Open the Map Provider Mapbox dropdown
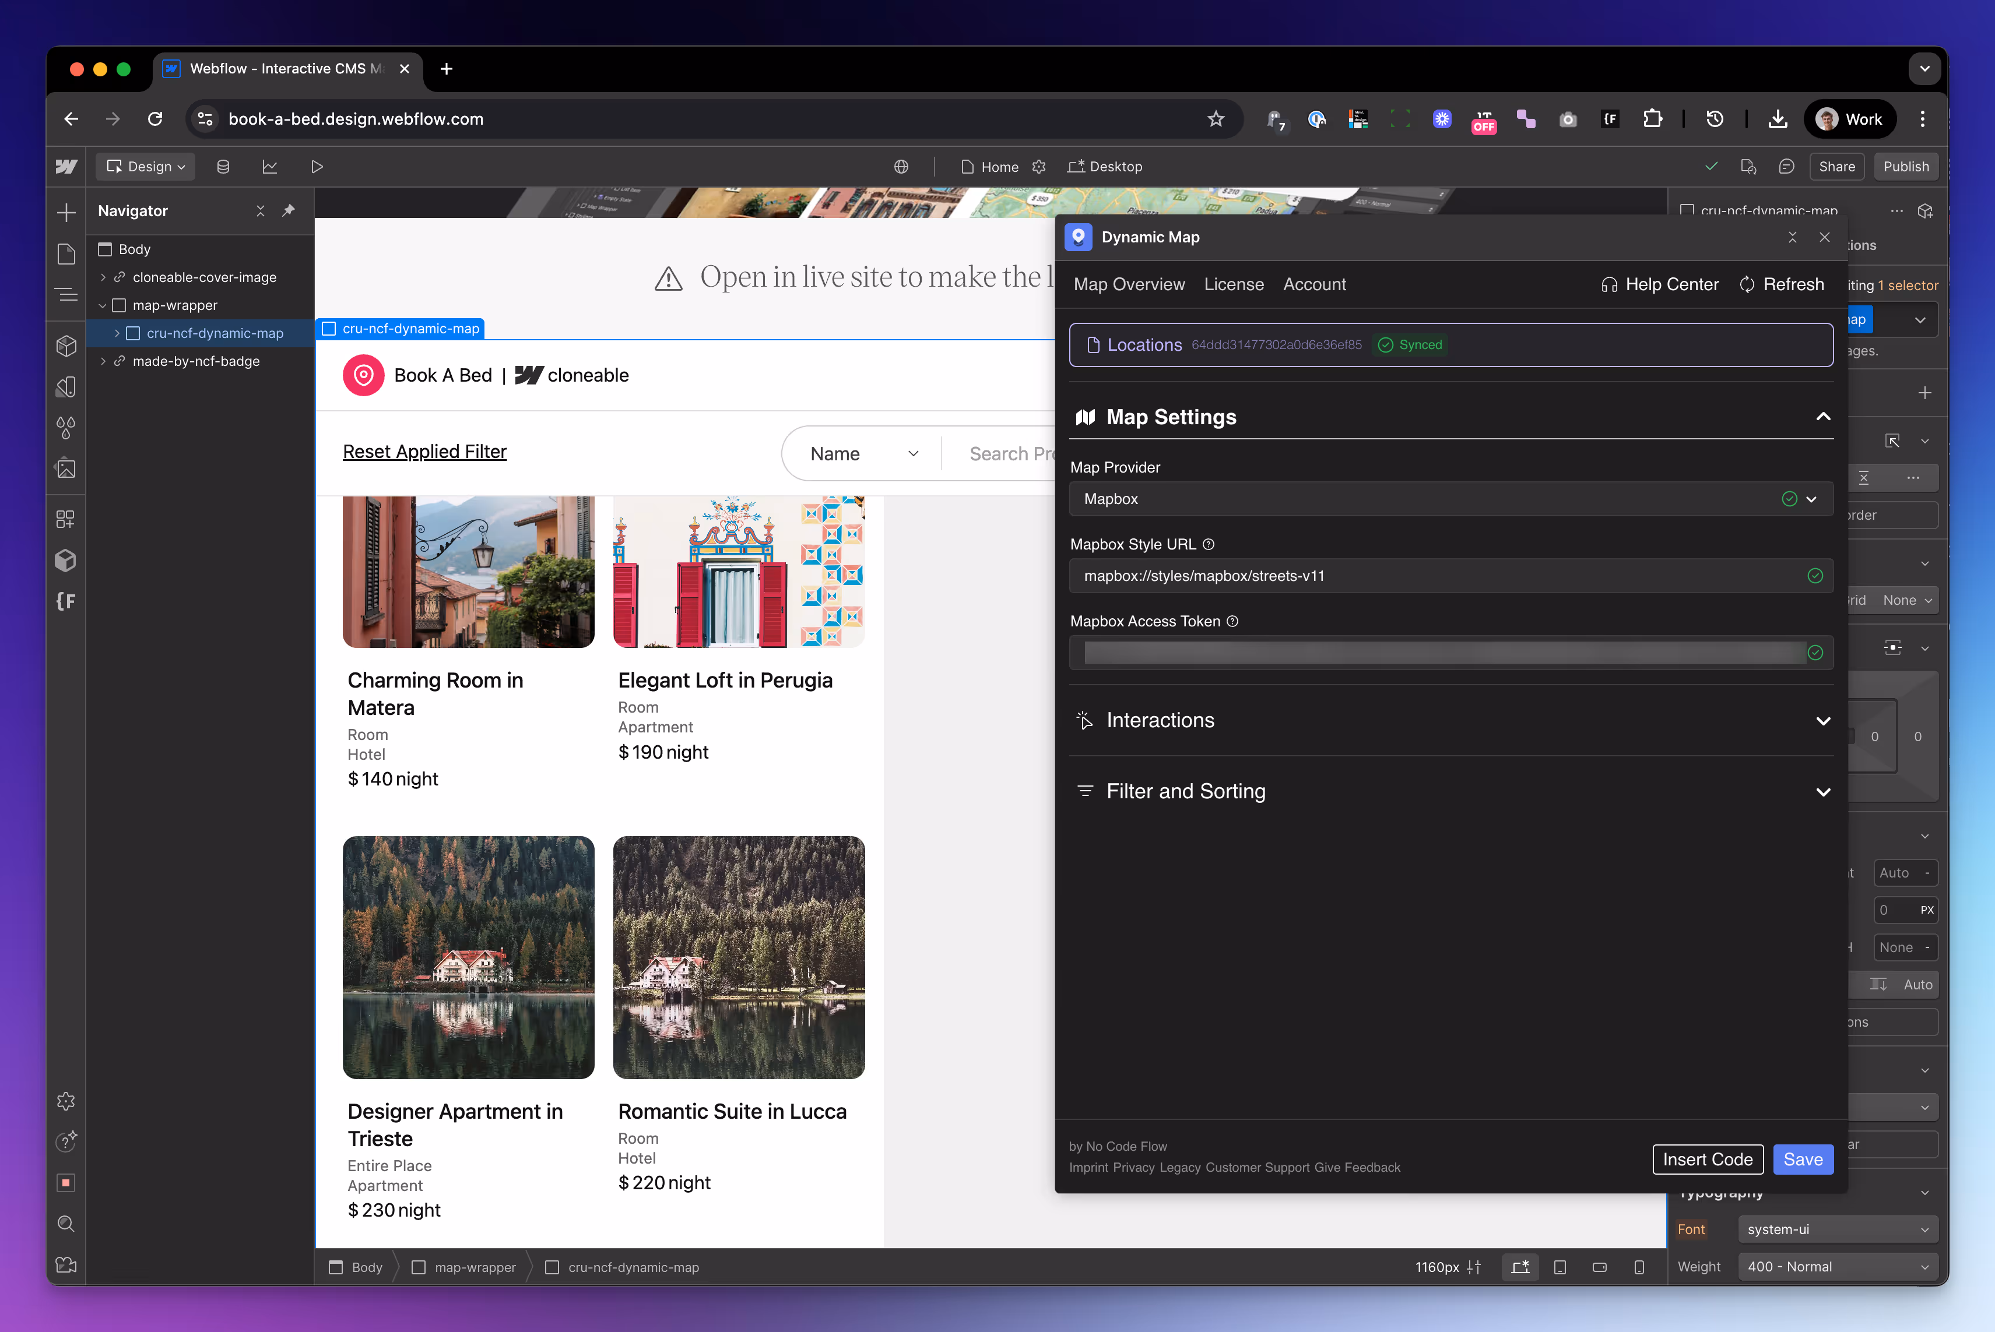1995x1332 pixels. (x=1451, y=499)
